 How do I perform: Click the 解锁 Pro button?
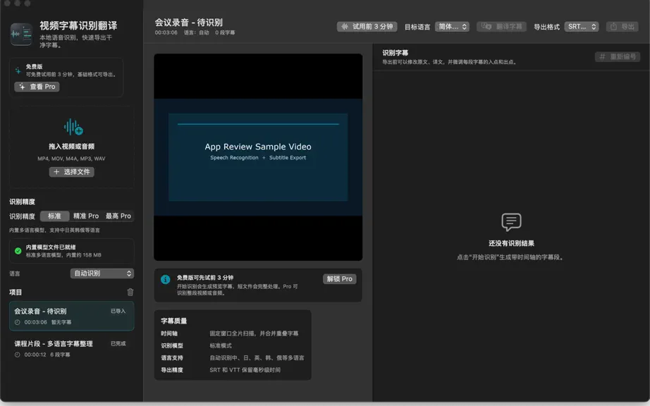pos(340,279)
